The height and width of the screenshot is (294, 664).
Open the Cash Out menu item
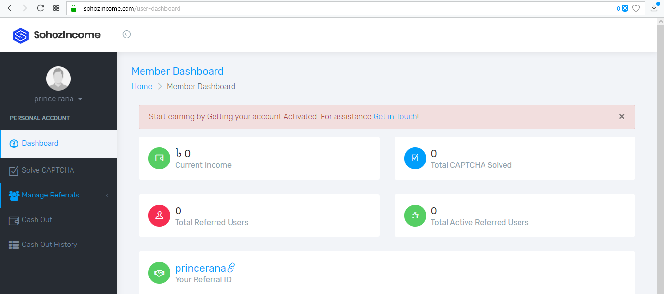37,220
